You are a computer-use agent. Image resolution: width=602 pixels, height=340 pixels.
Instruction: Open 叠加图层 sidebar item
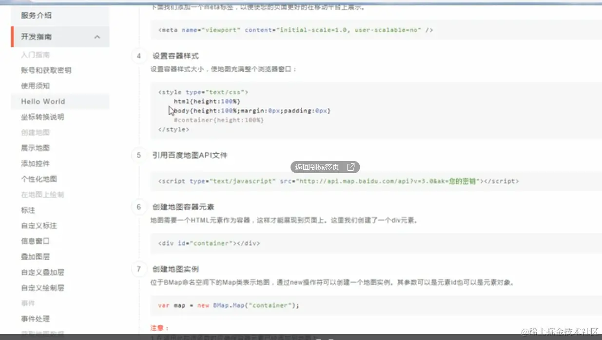click(35, 257)
